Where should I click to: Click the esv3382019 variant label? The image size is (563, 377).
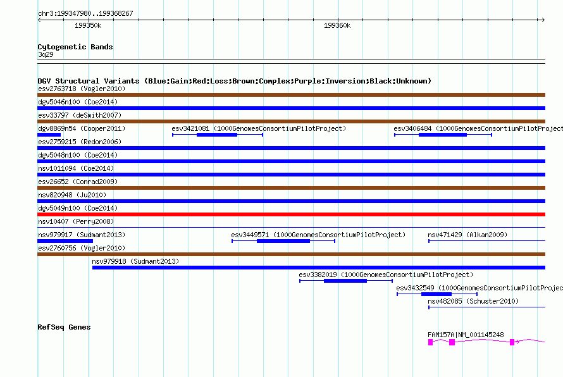(386, 275)
